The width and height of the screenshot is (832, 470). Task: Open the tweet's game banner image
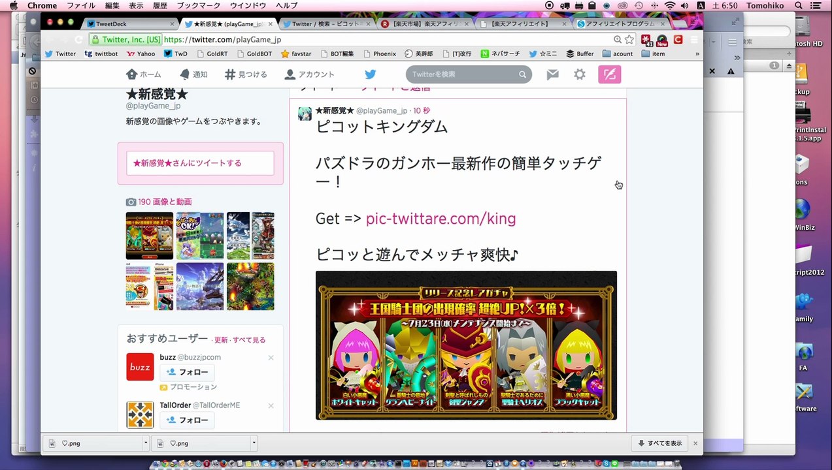466,345
